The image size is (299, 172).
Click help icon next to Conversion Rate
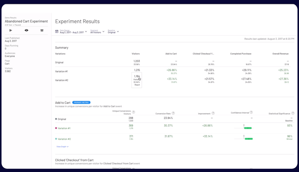pyautogui.click(x=173, y=113)
